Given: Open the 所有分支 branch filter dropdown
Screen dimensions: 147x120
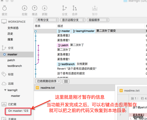Looking at the screenshot, I should (x=47, y=20).
